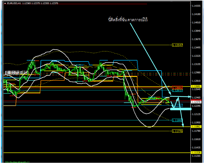The width and height of the screenshot is (205, 164).
Task: Click 1.12810 on the price scale
Action: click(x=196, y=81)
